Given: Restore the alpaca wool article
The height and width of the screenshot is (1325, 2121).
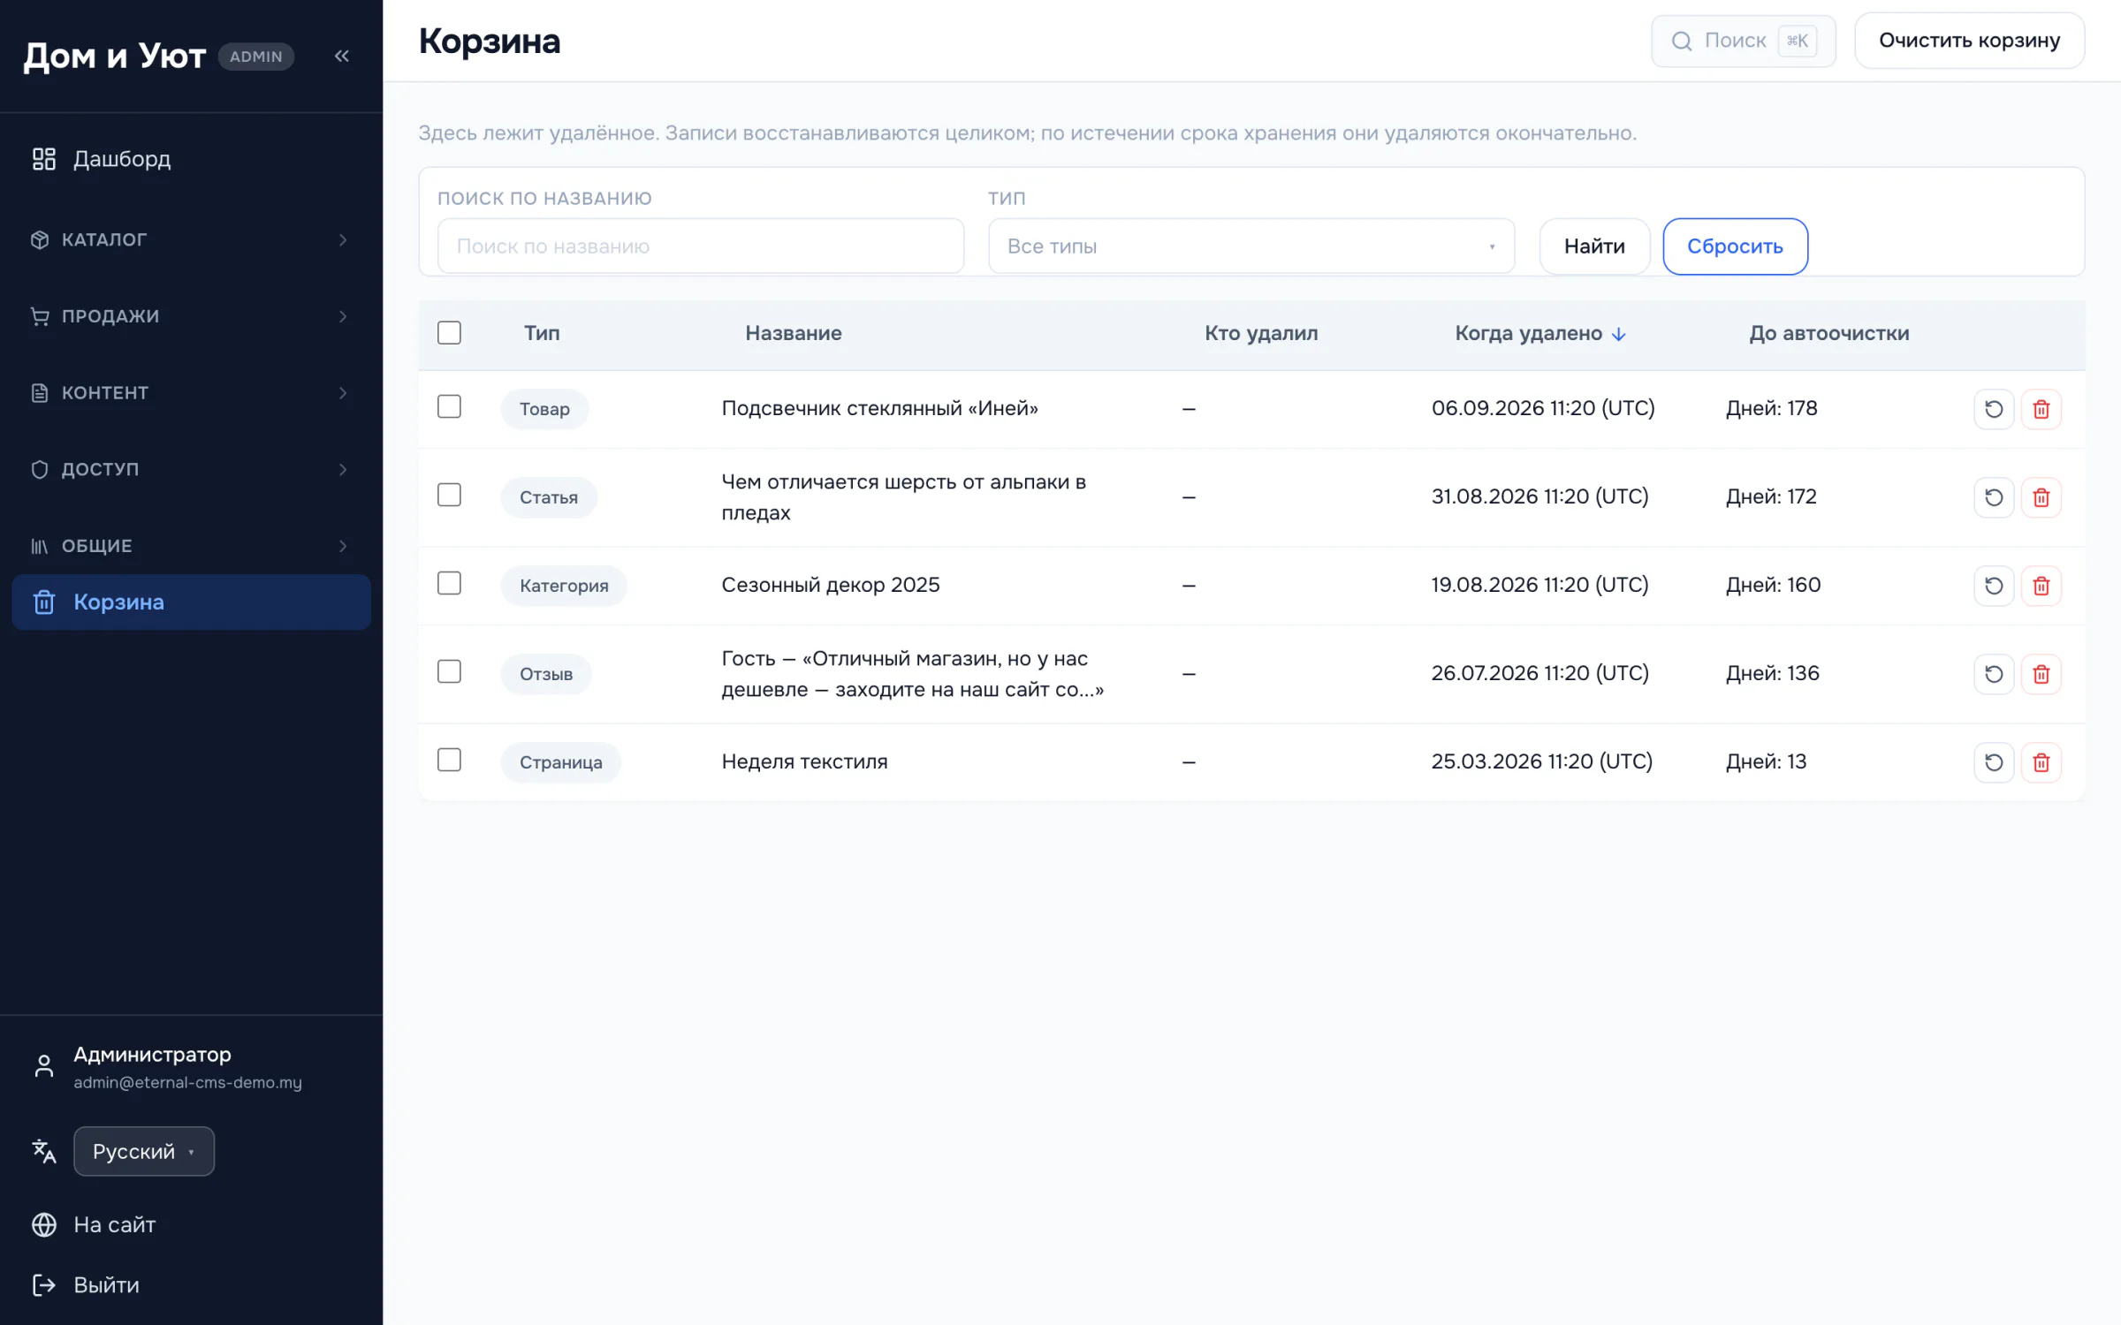Looking at the screenshot, I should coord(1994,497).
